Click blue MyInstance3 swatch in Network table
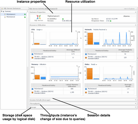 tap(86, 54)
